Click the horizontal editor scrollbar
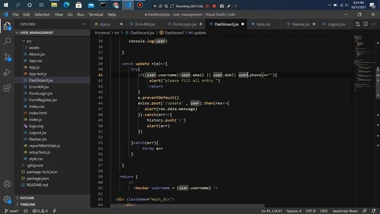Screen dimensions: 380x214 [x=188, y=206]
